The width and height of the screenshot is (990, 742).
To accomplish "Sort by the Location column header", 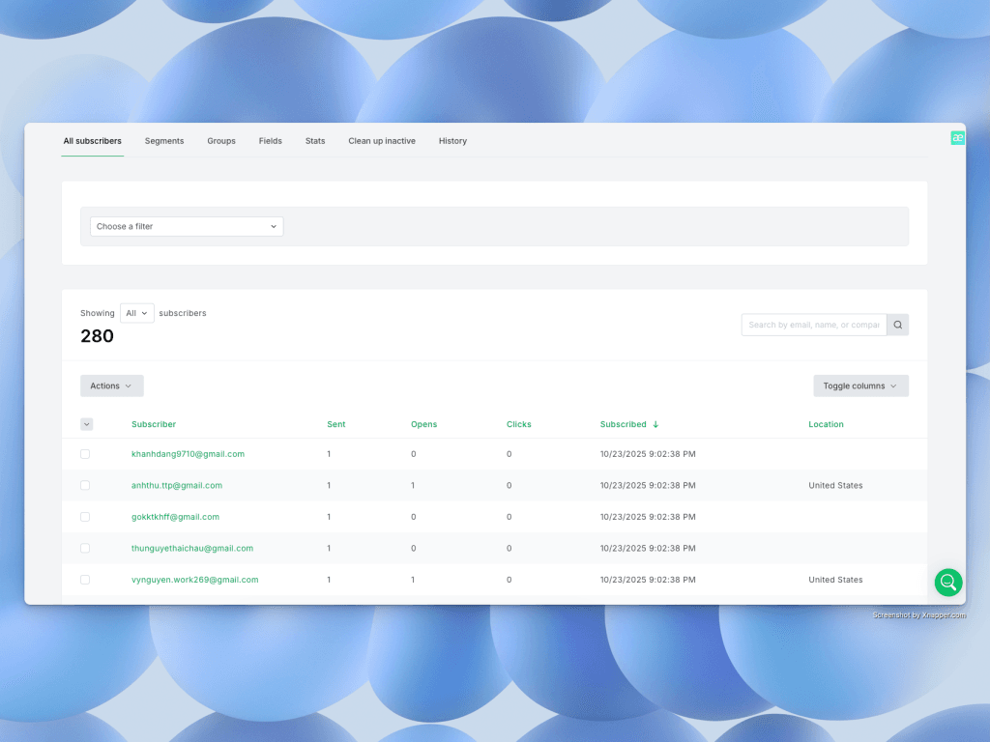I will pos(826,425).
